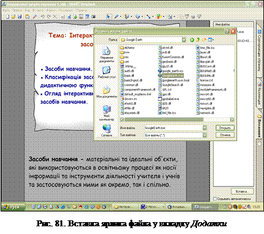
Task: Click the New page icon in toolbar
Action: (8, 17)
